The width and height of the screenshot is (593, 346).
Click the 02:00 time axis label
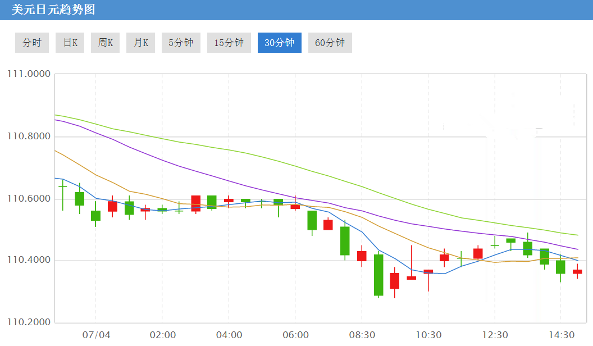[163, 335]
